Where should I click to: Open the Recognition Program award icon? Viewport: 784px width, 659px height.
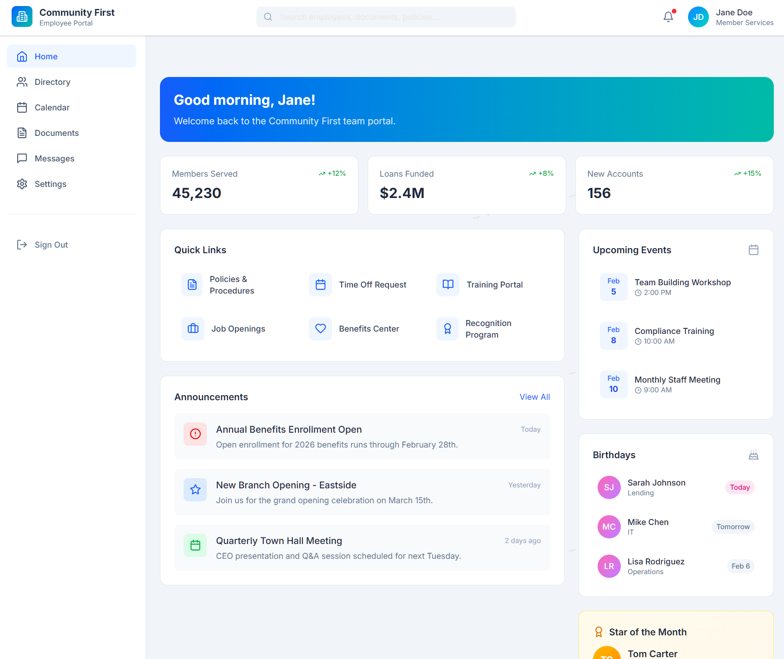pos(447,328)
